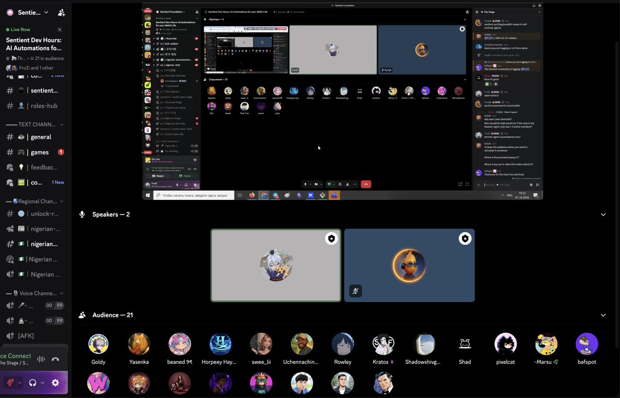The height and width of the screenshot is (398, 620).
Task: Click the 1 New badge on channel
Action: tap(58, 182)
